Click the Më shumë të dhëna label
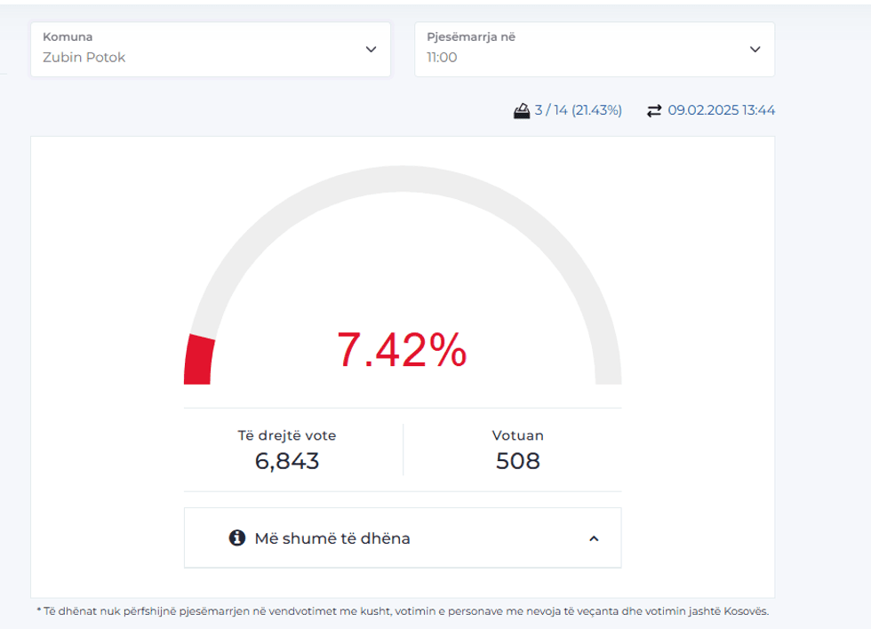Image resolution: width=871 pixels, height=629 pixels. 332,538
